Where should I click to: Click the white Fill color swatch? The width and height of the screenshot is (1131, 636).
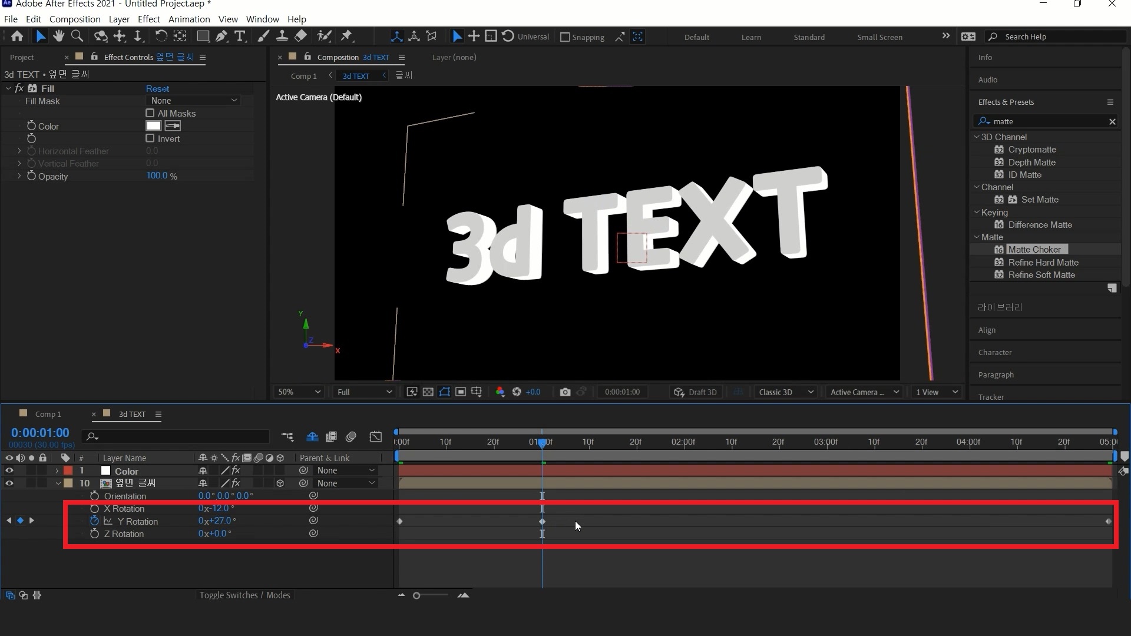tap(153, 125)
